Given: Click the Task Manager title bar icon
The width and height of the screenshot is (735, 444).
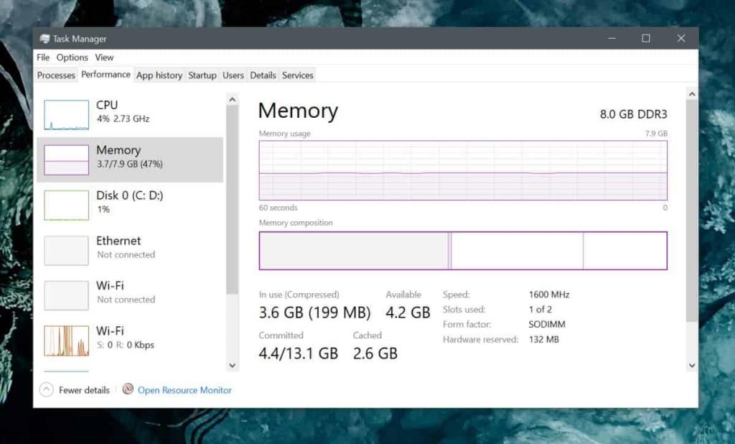Looking at the screenshot, I should (x=44, y=38).
